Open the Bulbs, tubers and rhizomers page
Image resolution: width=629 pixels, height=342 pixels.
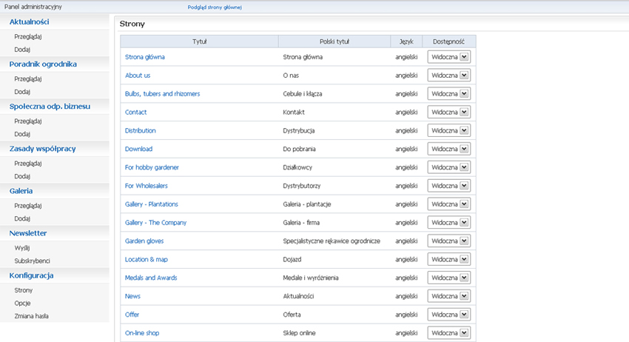tap(163, 93)
